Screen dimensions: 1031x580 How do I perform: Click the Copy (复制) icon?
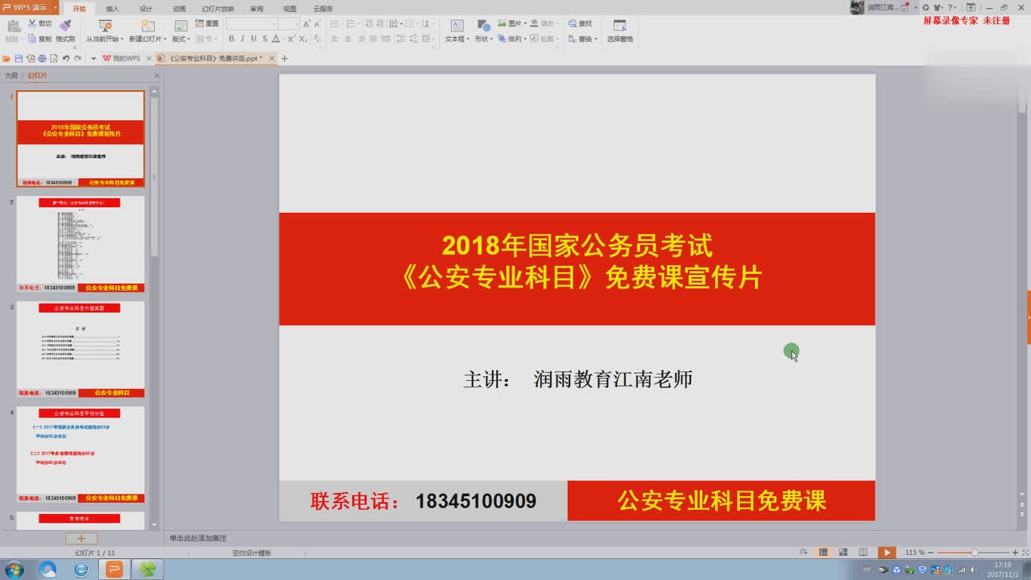pos(32,39)
